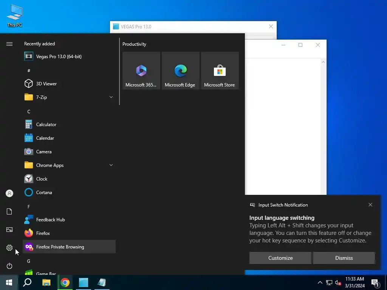The width and height of the screenshot is (387, 290).
Task: Open the Microsoft 365 tile
Action: (x=141, y=71)
